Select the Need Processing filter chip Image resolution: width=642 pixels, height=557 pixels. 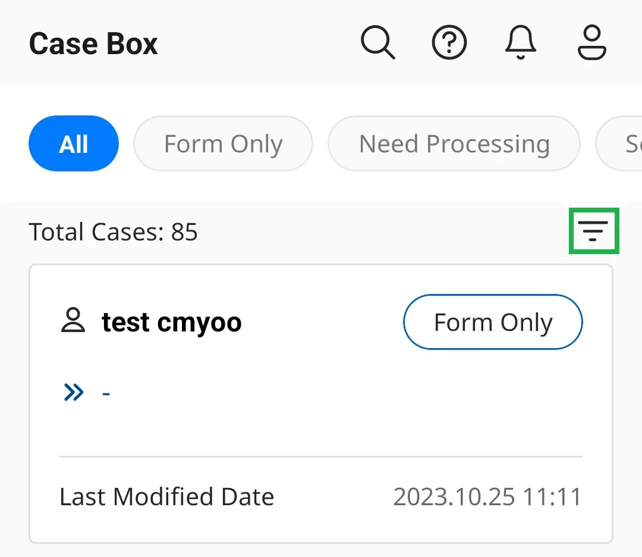click(454, 143)
